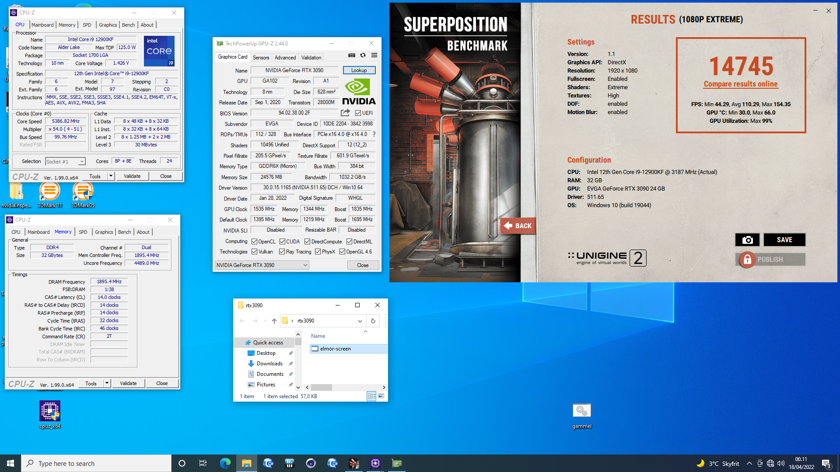Open 3DMark 11 desktop icon
Viewport: 840px width, 472px height.
pos(49,195)
